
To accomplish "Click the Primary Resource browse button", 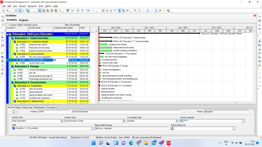I will coord(234,128).
